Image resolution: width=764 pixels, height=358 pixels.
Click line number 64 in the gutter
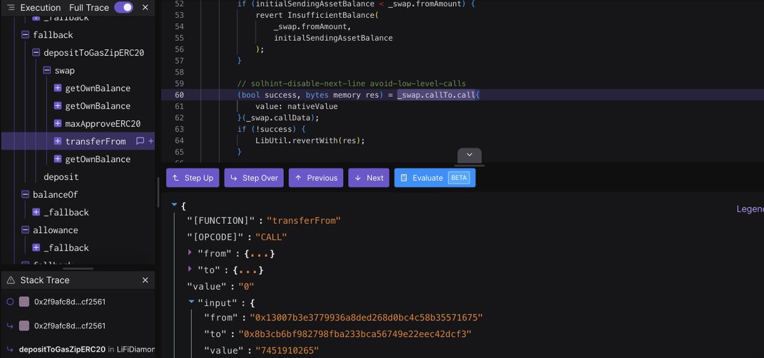179,141
